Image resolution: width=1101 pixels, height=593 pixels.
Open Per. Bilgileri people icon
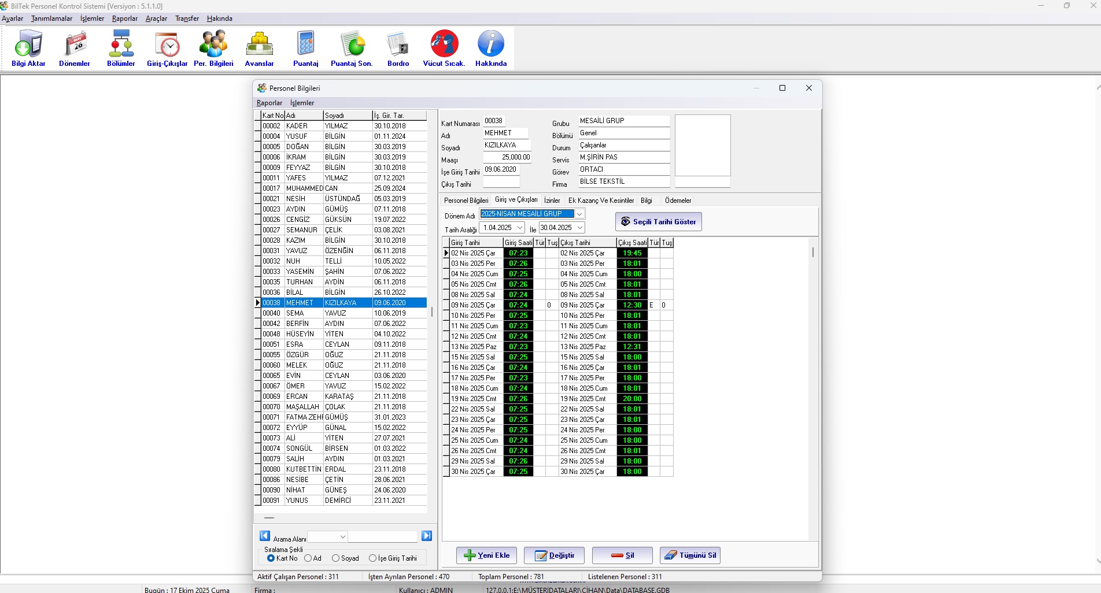[x=213, y=49]
